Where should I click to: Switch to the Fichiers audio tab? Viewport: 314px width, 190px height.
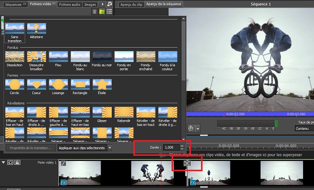coord(69,5)
